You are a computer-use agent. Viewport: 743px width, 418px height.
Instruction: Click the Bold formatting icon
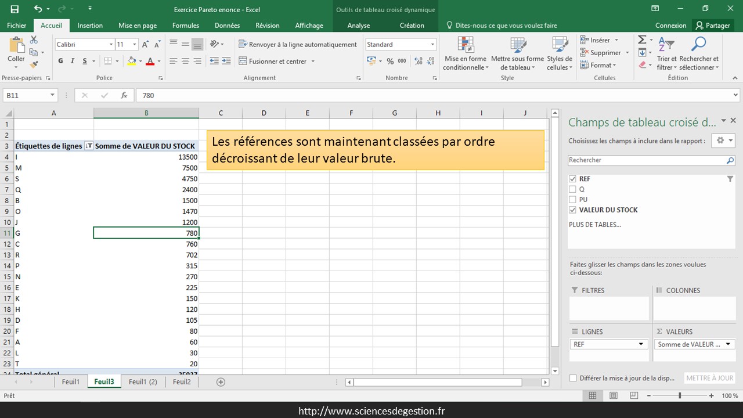pos(60,61)
